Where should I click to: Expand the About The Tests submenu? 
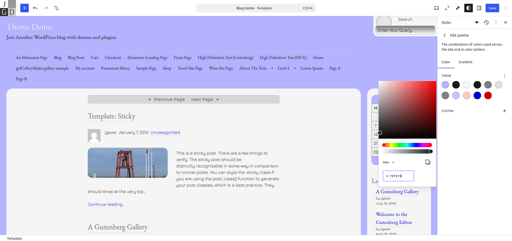(272, 68)
